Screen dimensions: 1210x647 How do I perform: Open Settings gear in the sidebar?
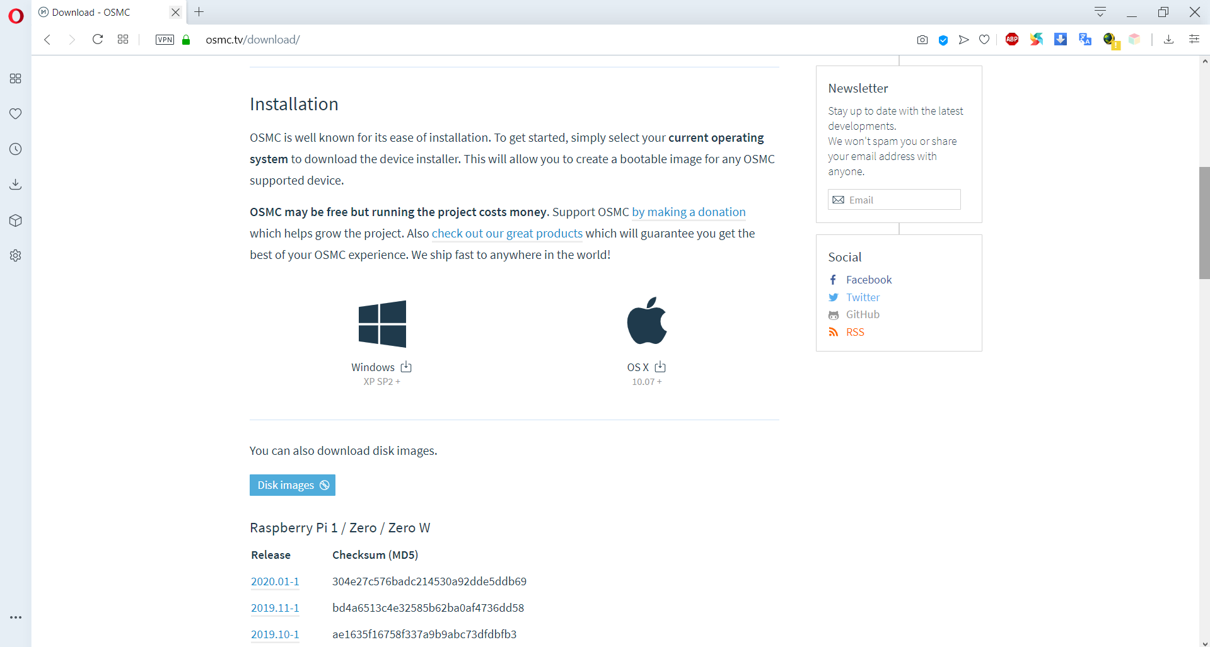(x=16, y=256)
